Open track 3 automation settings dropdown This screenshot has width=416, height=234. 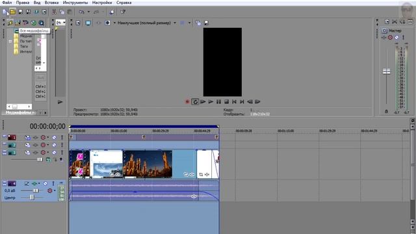(x=48, y=153)
